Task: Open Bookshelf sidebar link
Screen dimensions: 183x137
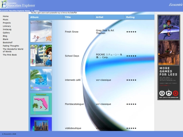Action: click(7, 43)
